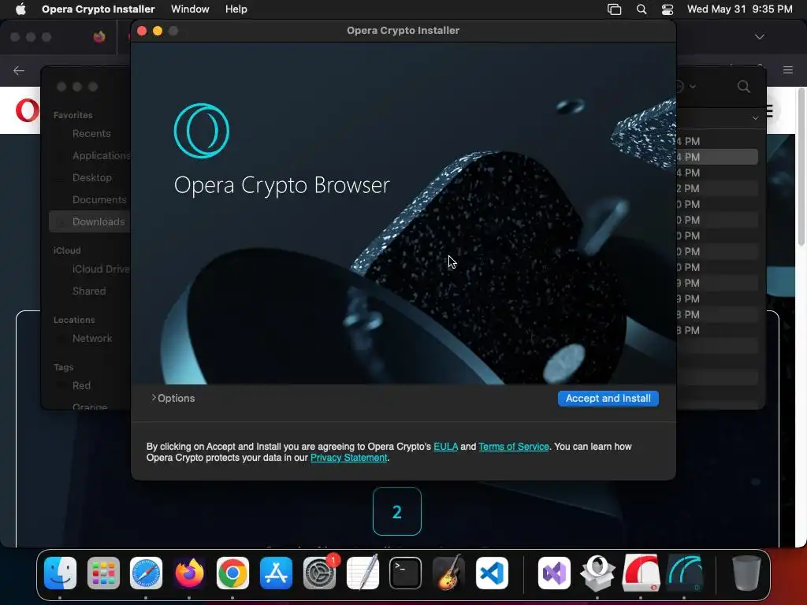
Task: Open the Window menu
Action: pyautogui.click(x=190, y=9)
